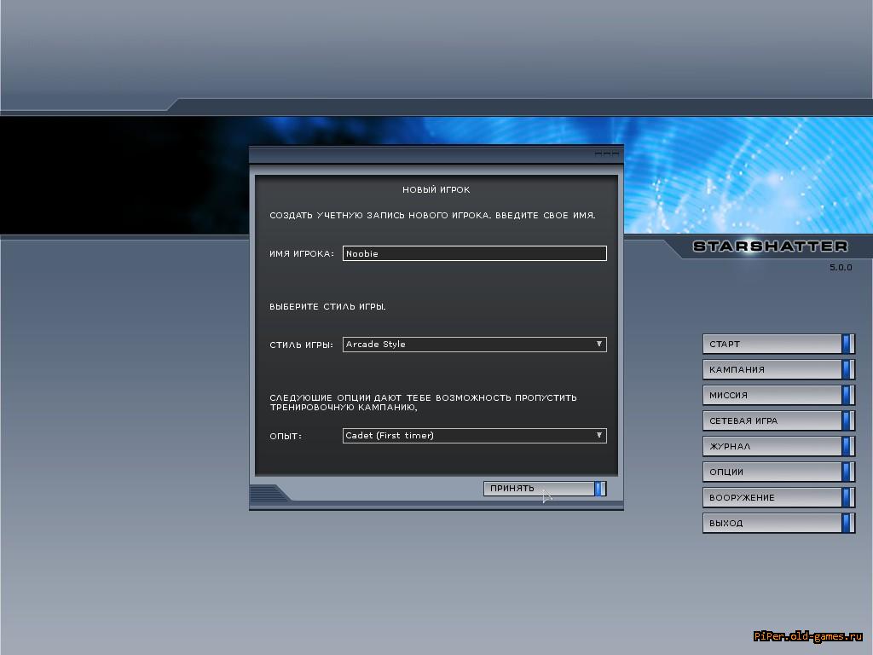Choose the МИССИЯ menu button
Screen dimensions: 873x655
coord(778,395)
